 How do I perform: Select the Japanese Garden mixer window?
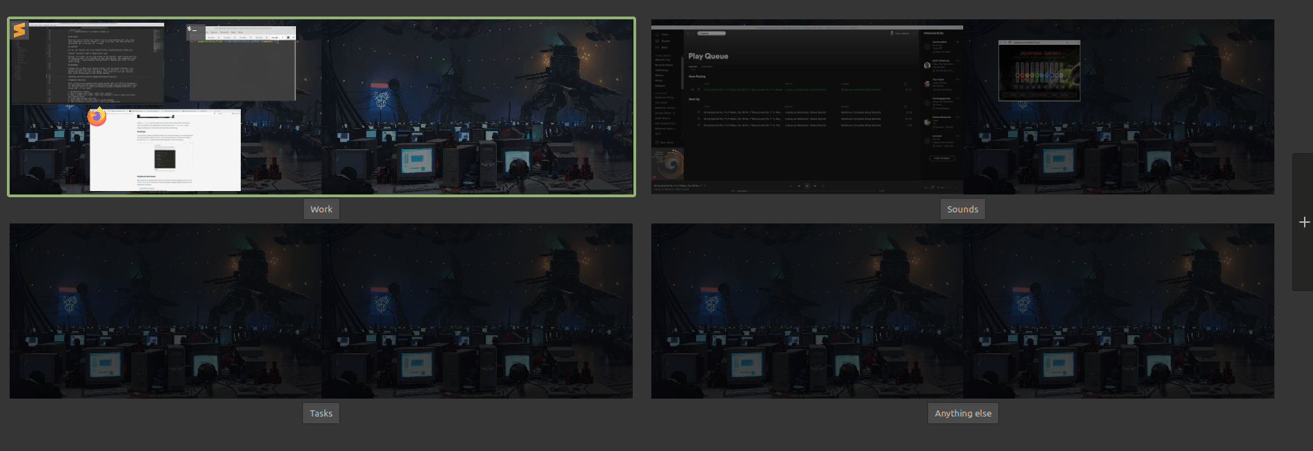click(x=1039, y=70)
